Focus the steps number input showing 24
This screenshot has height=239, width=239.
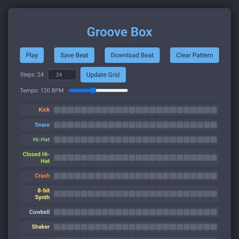click(x=62, y=74)
